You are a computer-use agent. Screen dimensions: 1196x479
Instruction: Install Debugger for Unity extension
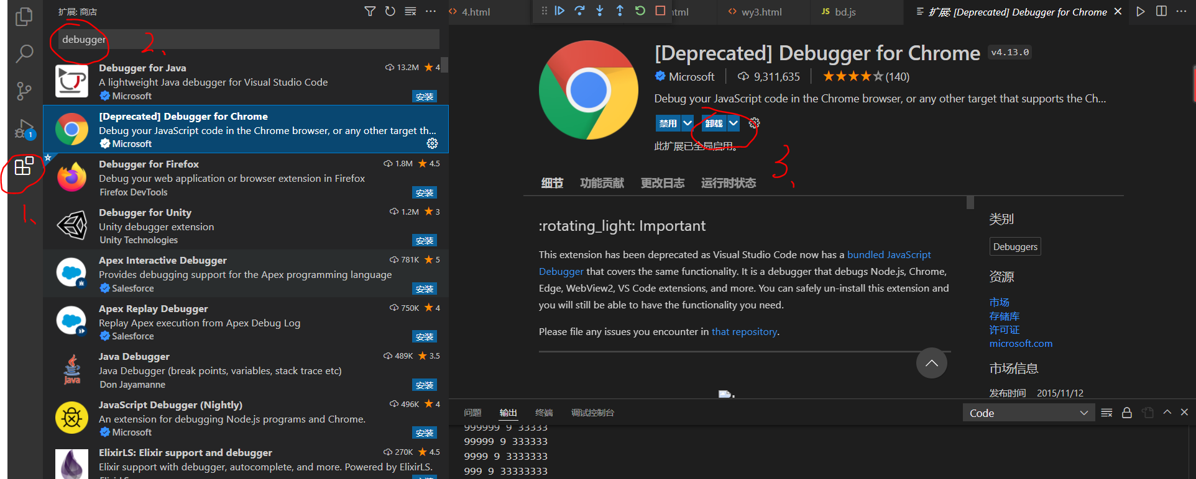click(x=425, y=240)
